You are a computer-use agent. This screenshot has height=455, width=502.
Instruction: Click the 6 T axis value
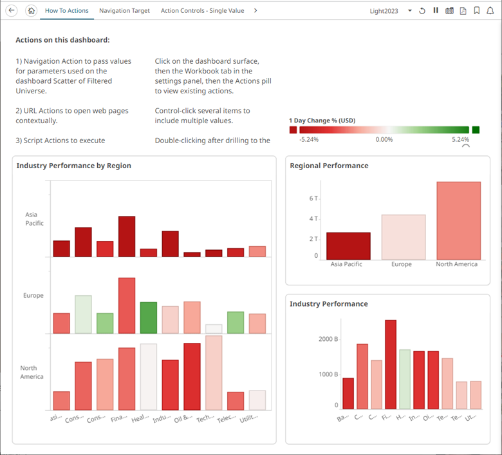click(x=313, y=198)
